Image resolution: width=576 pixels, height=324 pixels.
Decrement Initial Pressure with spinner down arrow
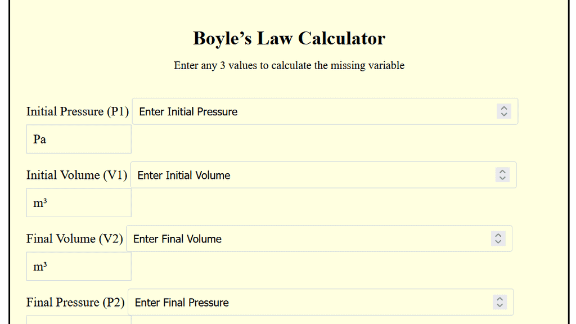[x=504, y=114]
